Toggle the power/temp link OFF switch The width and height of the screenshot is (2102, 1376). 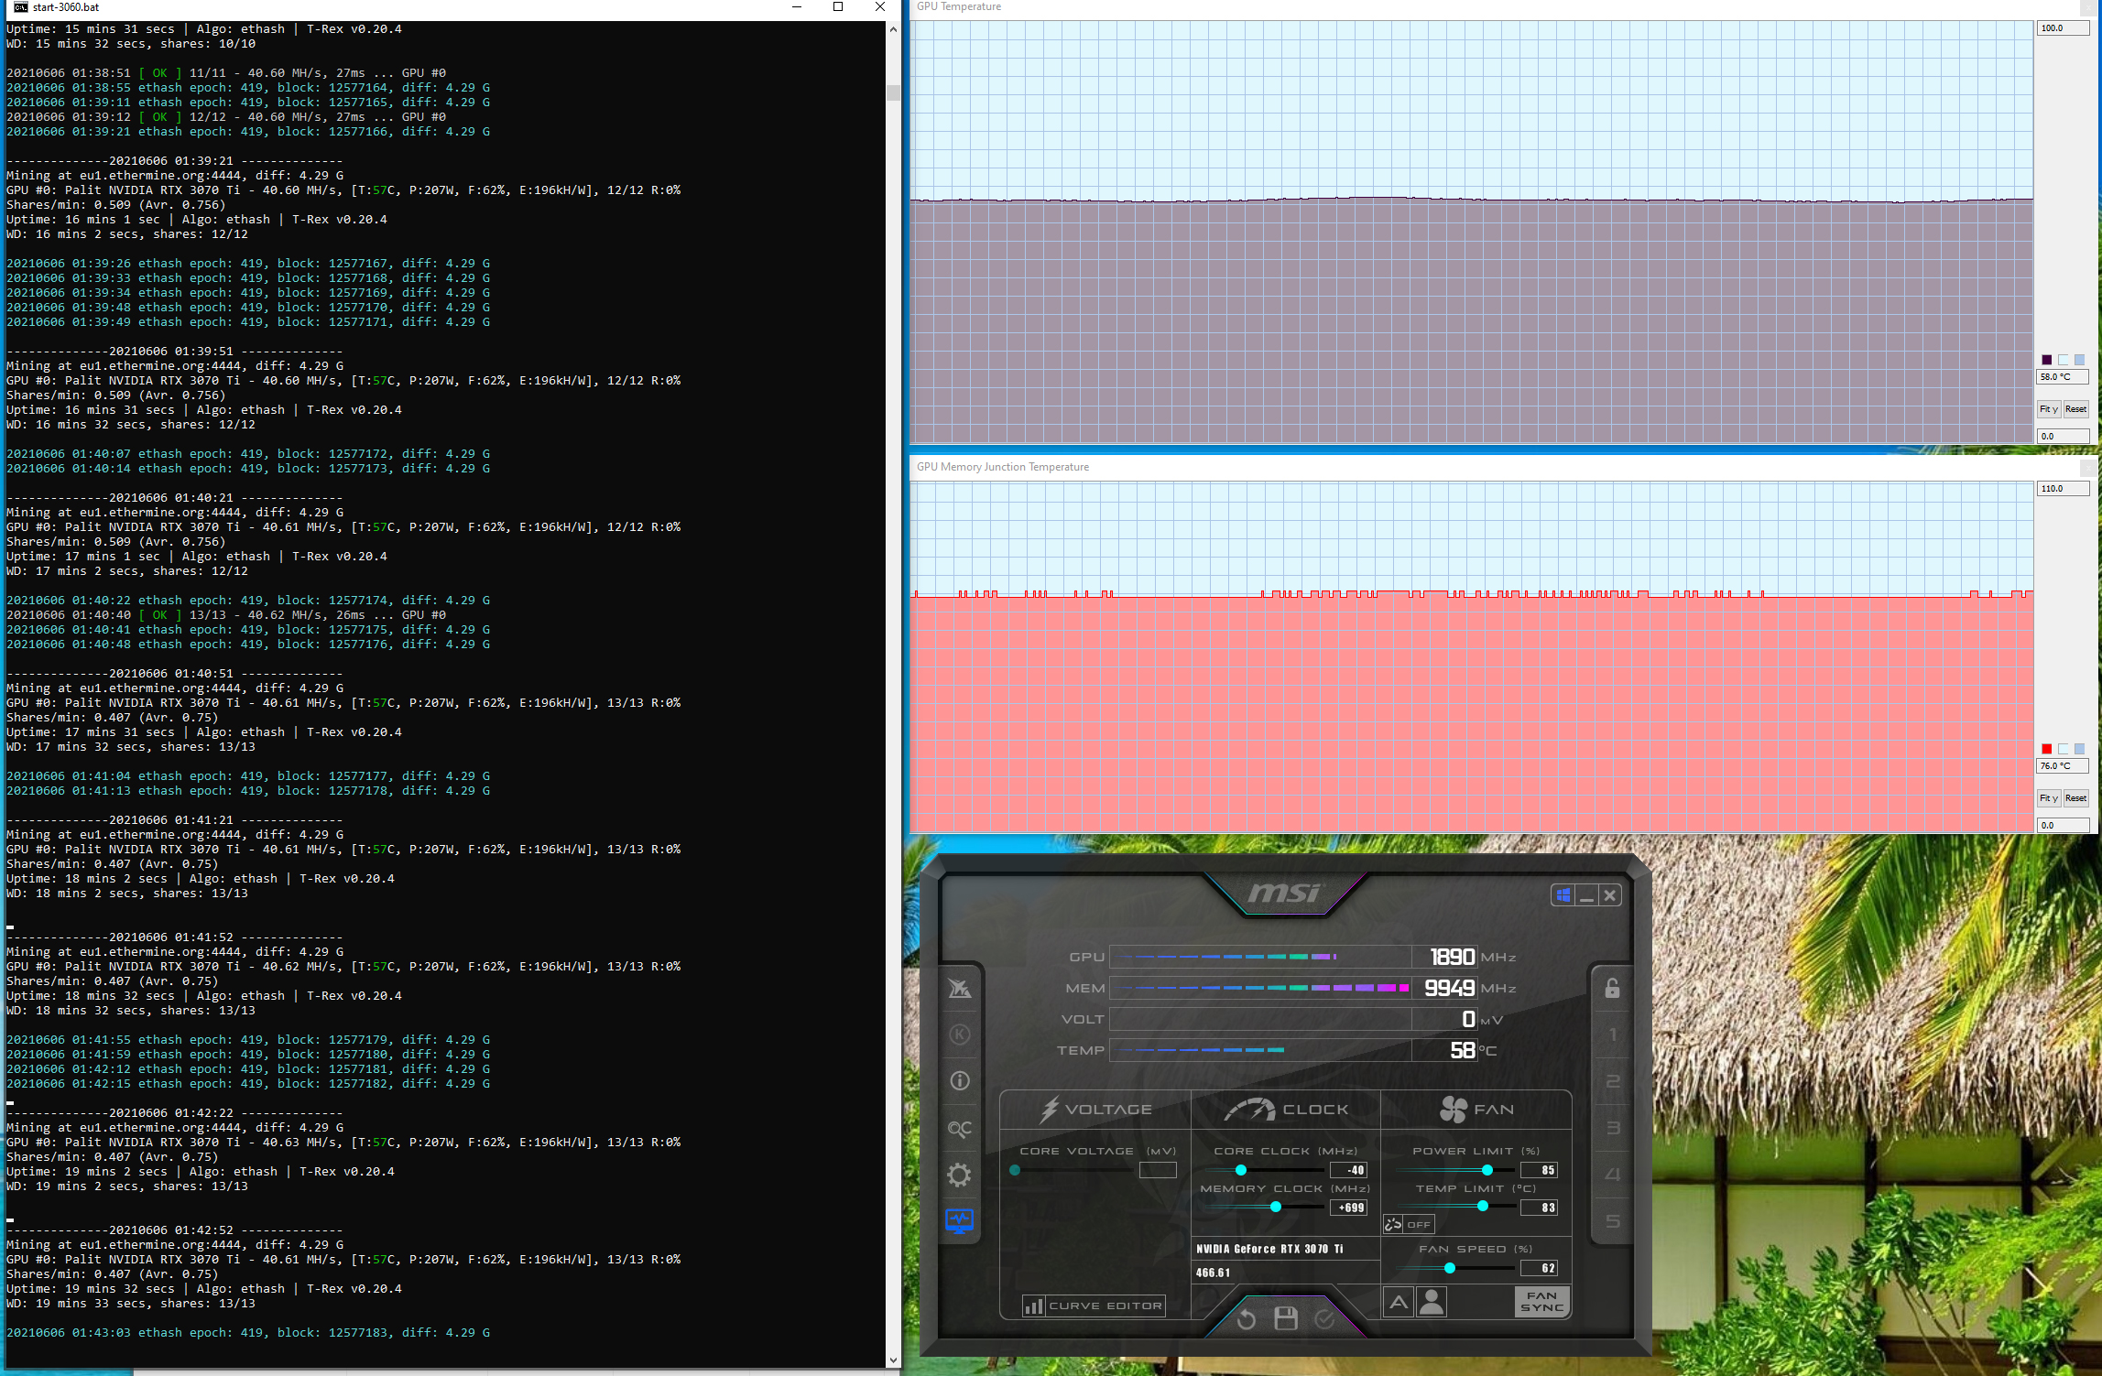(1408, 1224)
